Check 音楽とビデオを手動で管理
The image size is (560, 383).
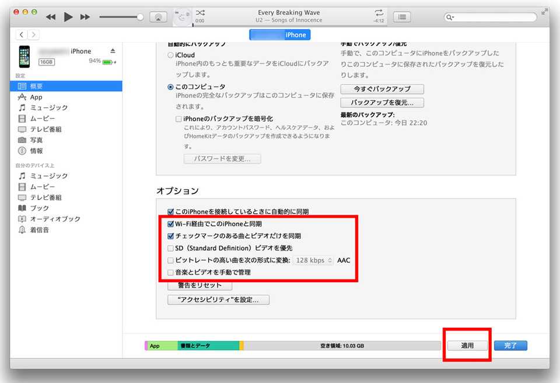[171, 273]
